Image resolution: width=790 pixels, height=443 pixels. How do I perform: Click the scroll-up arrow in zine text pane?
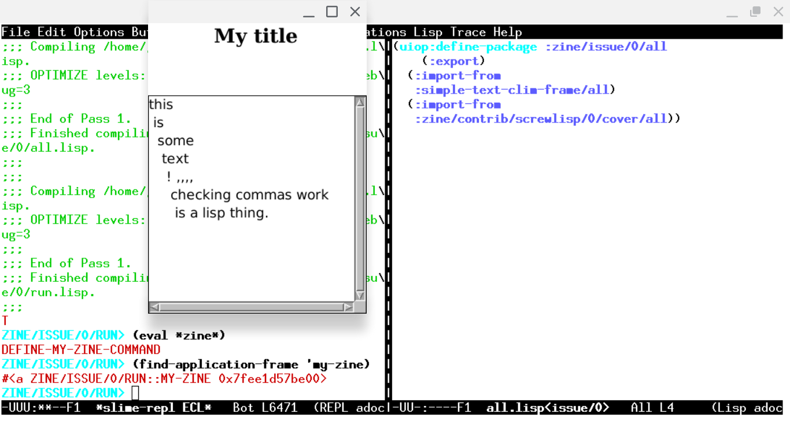360,102
